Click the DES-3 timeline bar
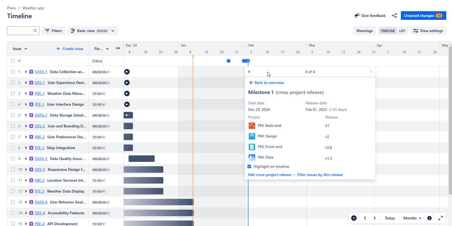452x226 pixels. pyautogui.click(x=143, y=169)
